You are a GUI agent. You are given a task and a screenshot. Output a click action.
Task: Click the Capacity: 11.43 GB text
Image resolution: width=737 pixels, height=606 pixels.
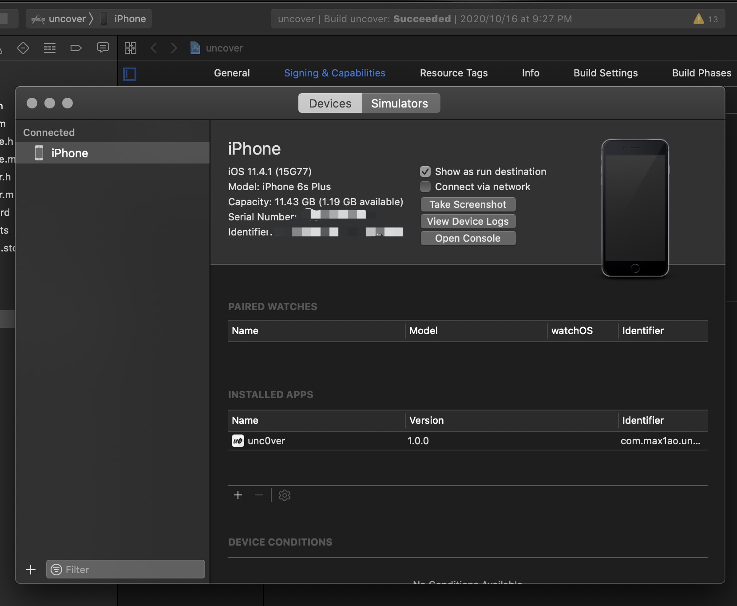[x=316, y=202]
